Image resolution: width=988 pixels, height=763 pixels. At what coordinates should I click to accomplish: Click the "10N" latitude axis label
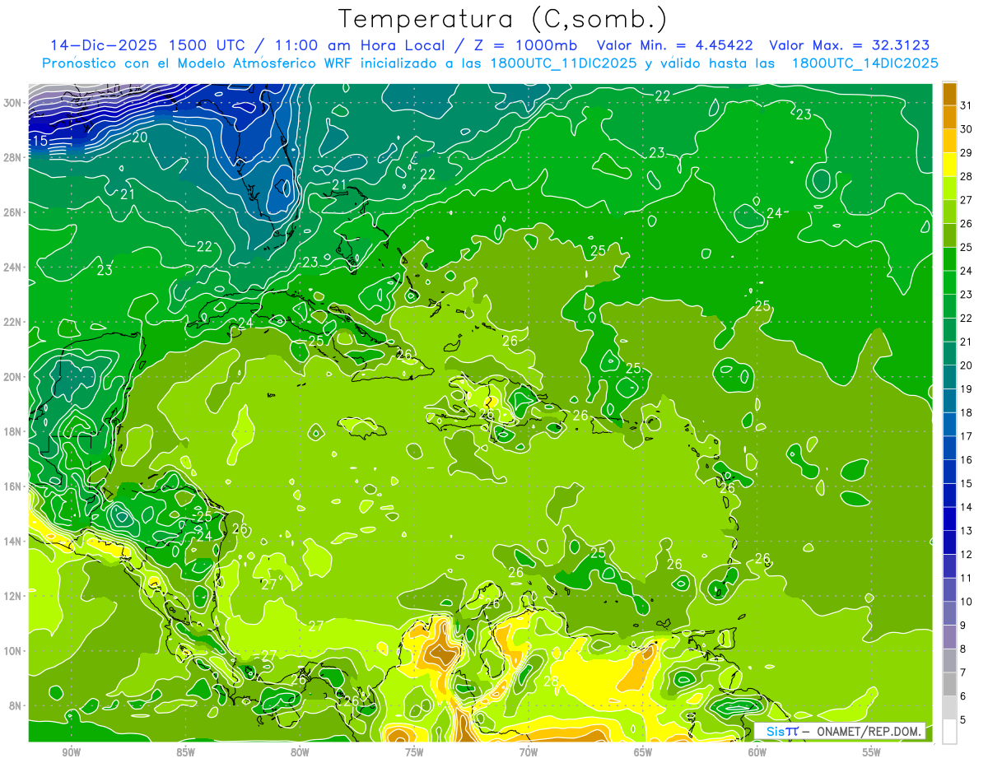[x=12, y=651]
